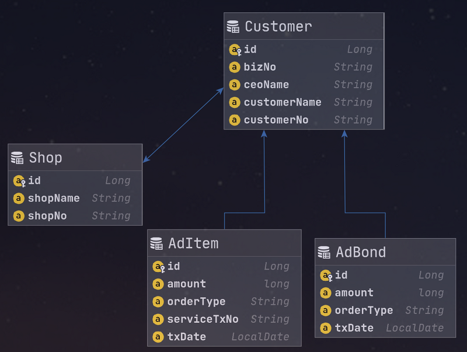
Task: Click the Shop id primary key icon
Action: click(19, 181)
